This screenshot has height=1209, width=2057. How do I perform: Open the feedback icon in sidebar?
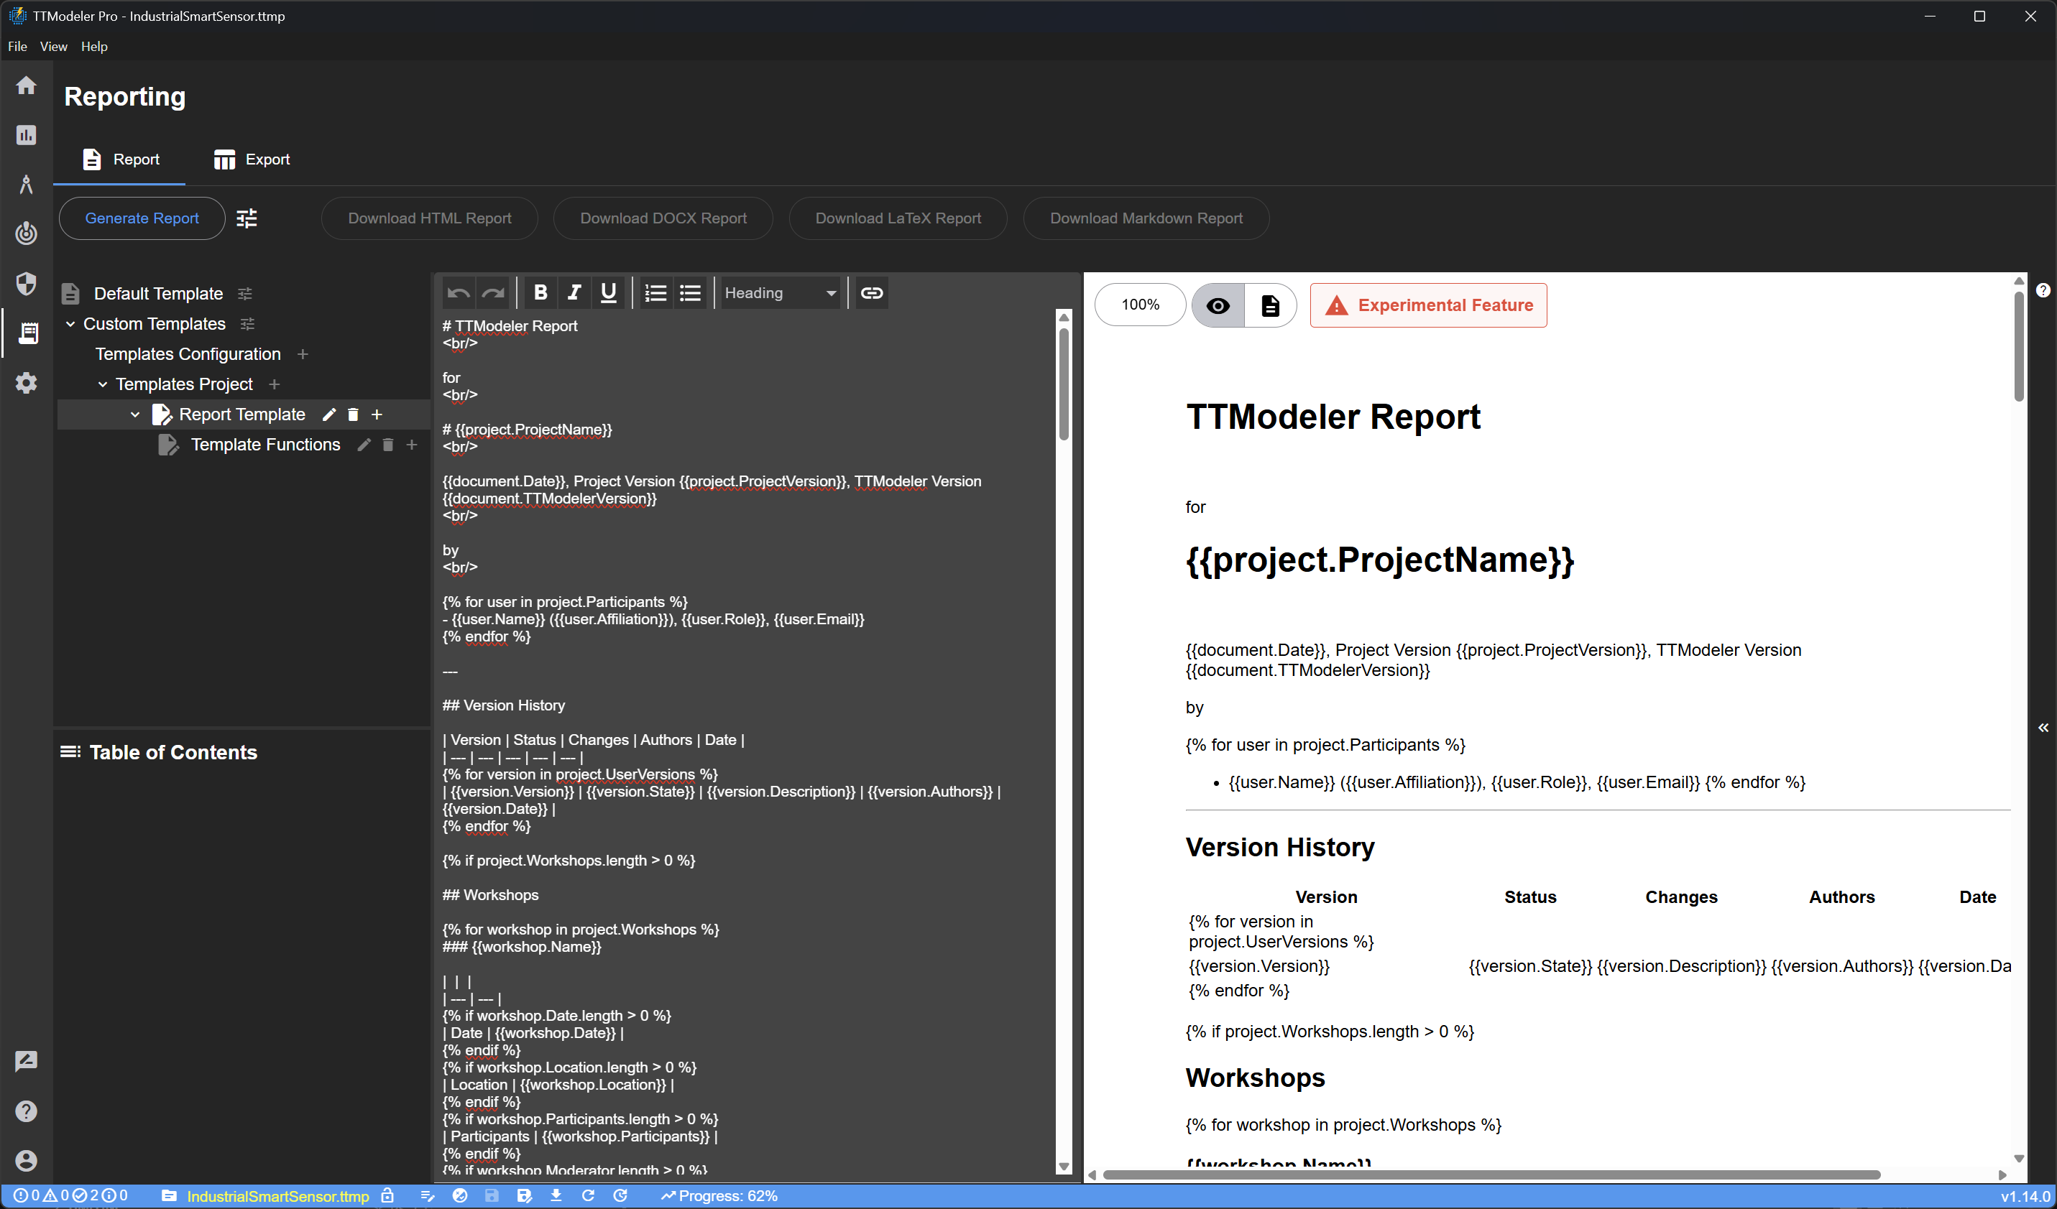26,1060
